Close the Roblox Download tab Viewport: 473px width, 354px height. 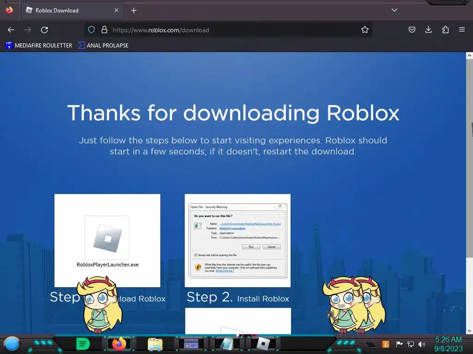(x=116, y=10)
